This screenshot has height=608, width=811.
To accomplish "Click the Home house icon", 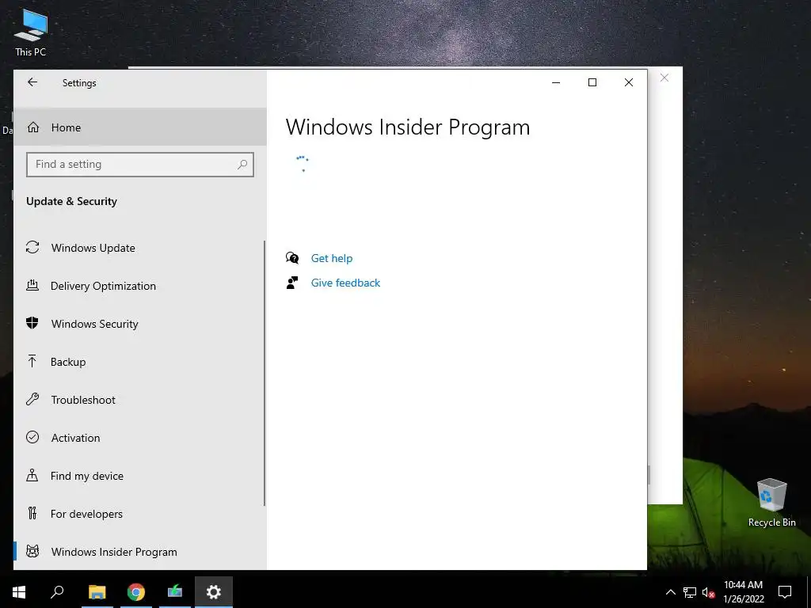I will tap(33, 127).
